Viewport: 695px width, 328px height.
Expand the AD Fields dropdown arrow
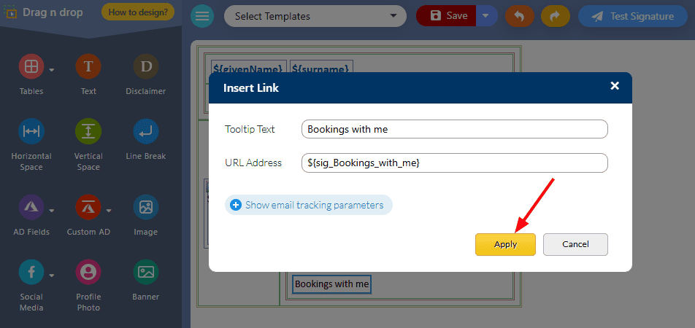click(x=52, y=210)
